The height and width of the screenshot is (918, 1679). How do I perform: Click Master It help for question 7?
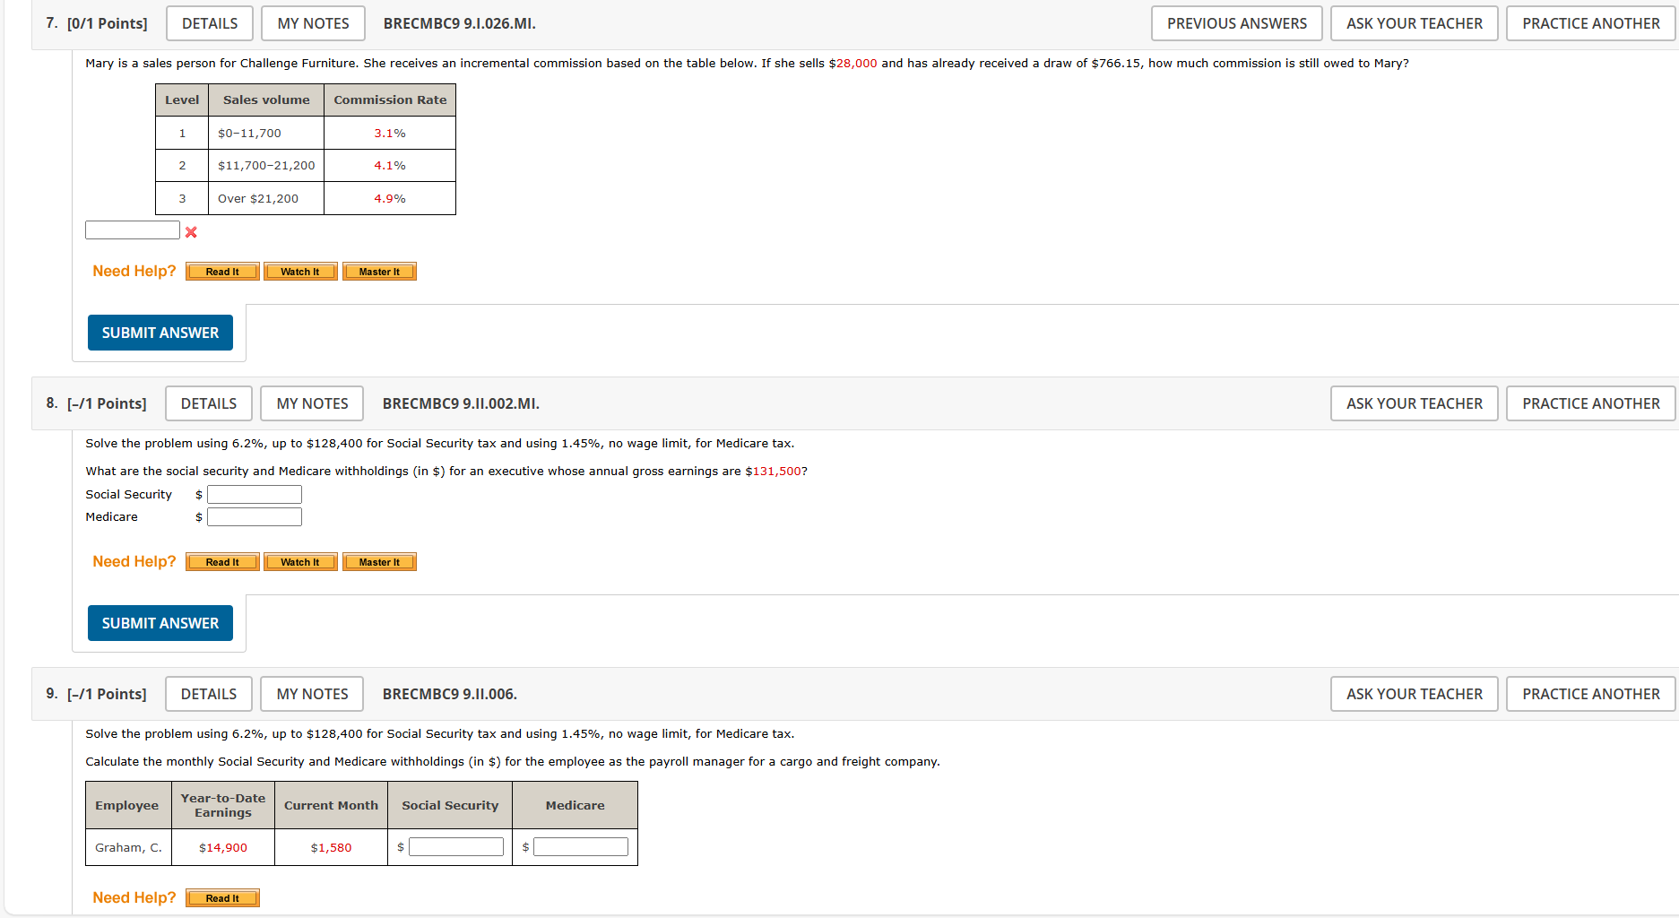[x=379, y=271]
